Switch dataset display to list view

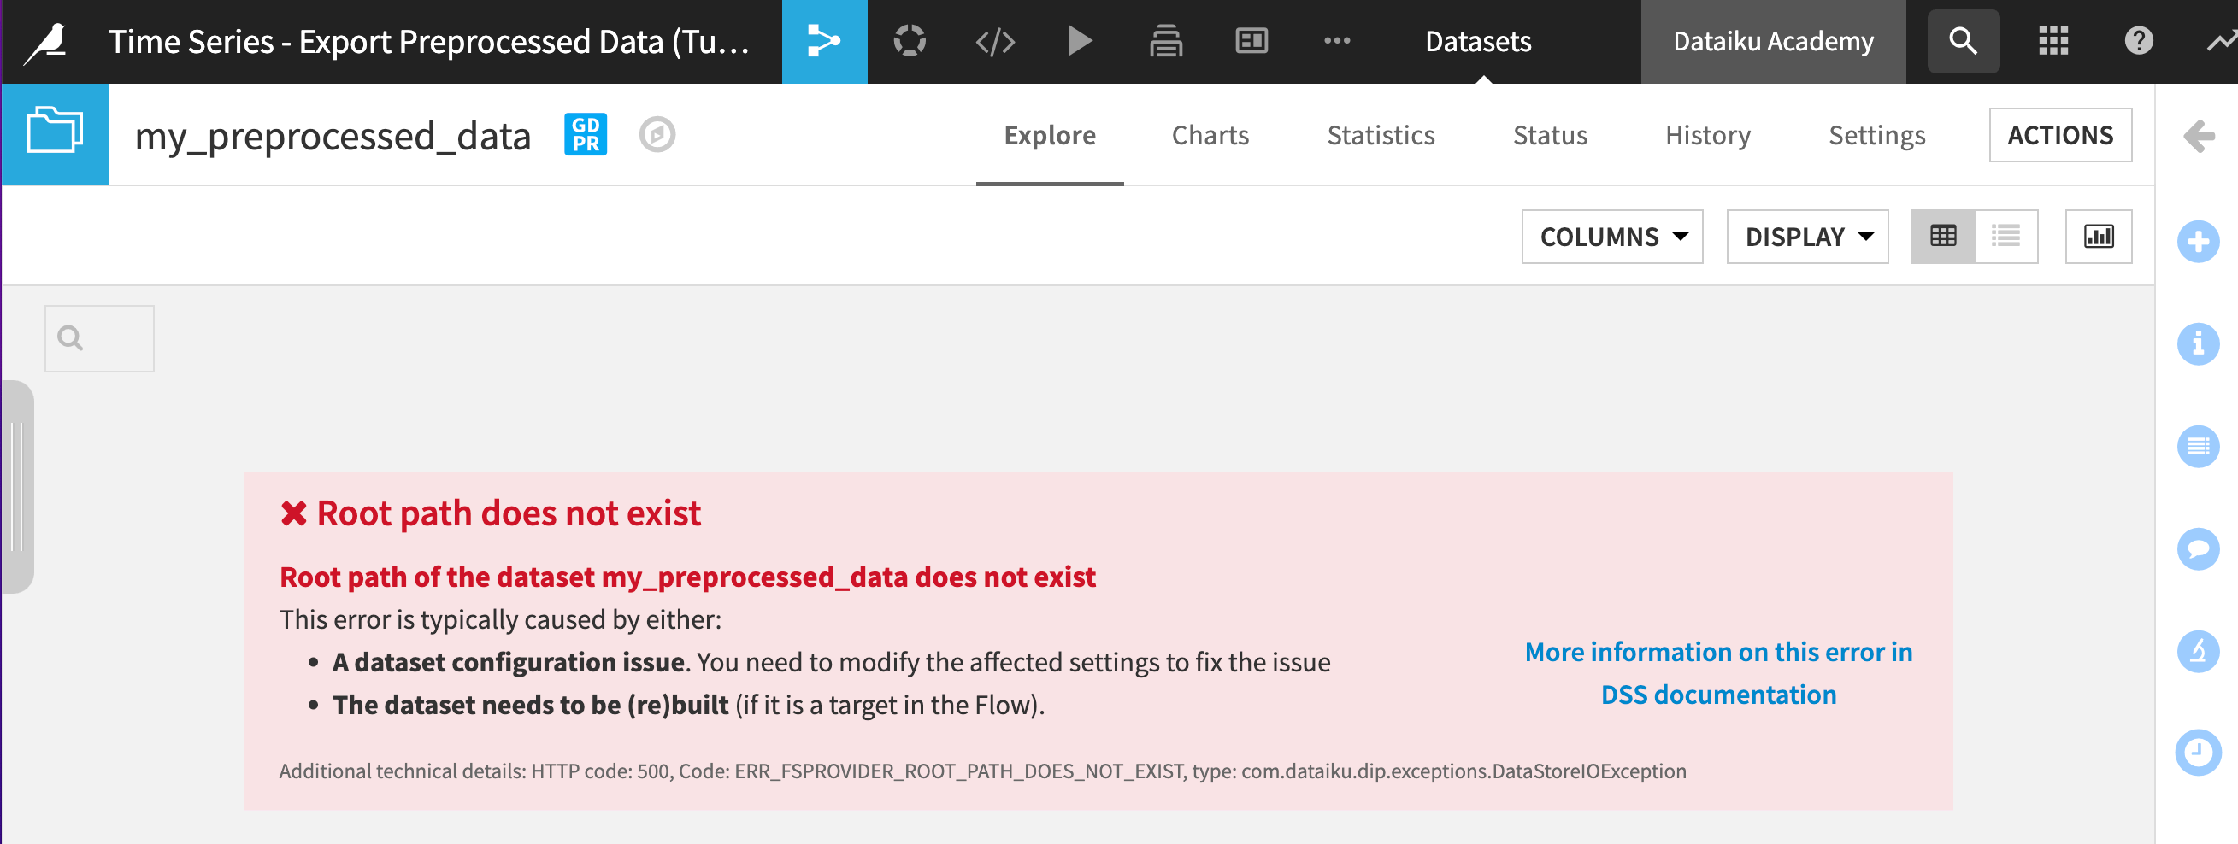tap(2006, 235)
